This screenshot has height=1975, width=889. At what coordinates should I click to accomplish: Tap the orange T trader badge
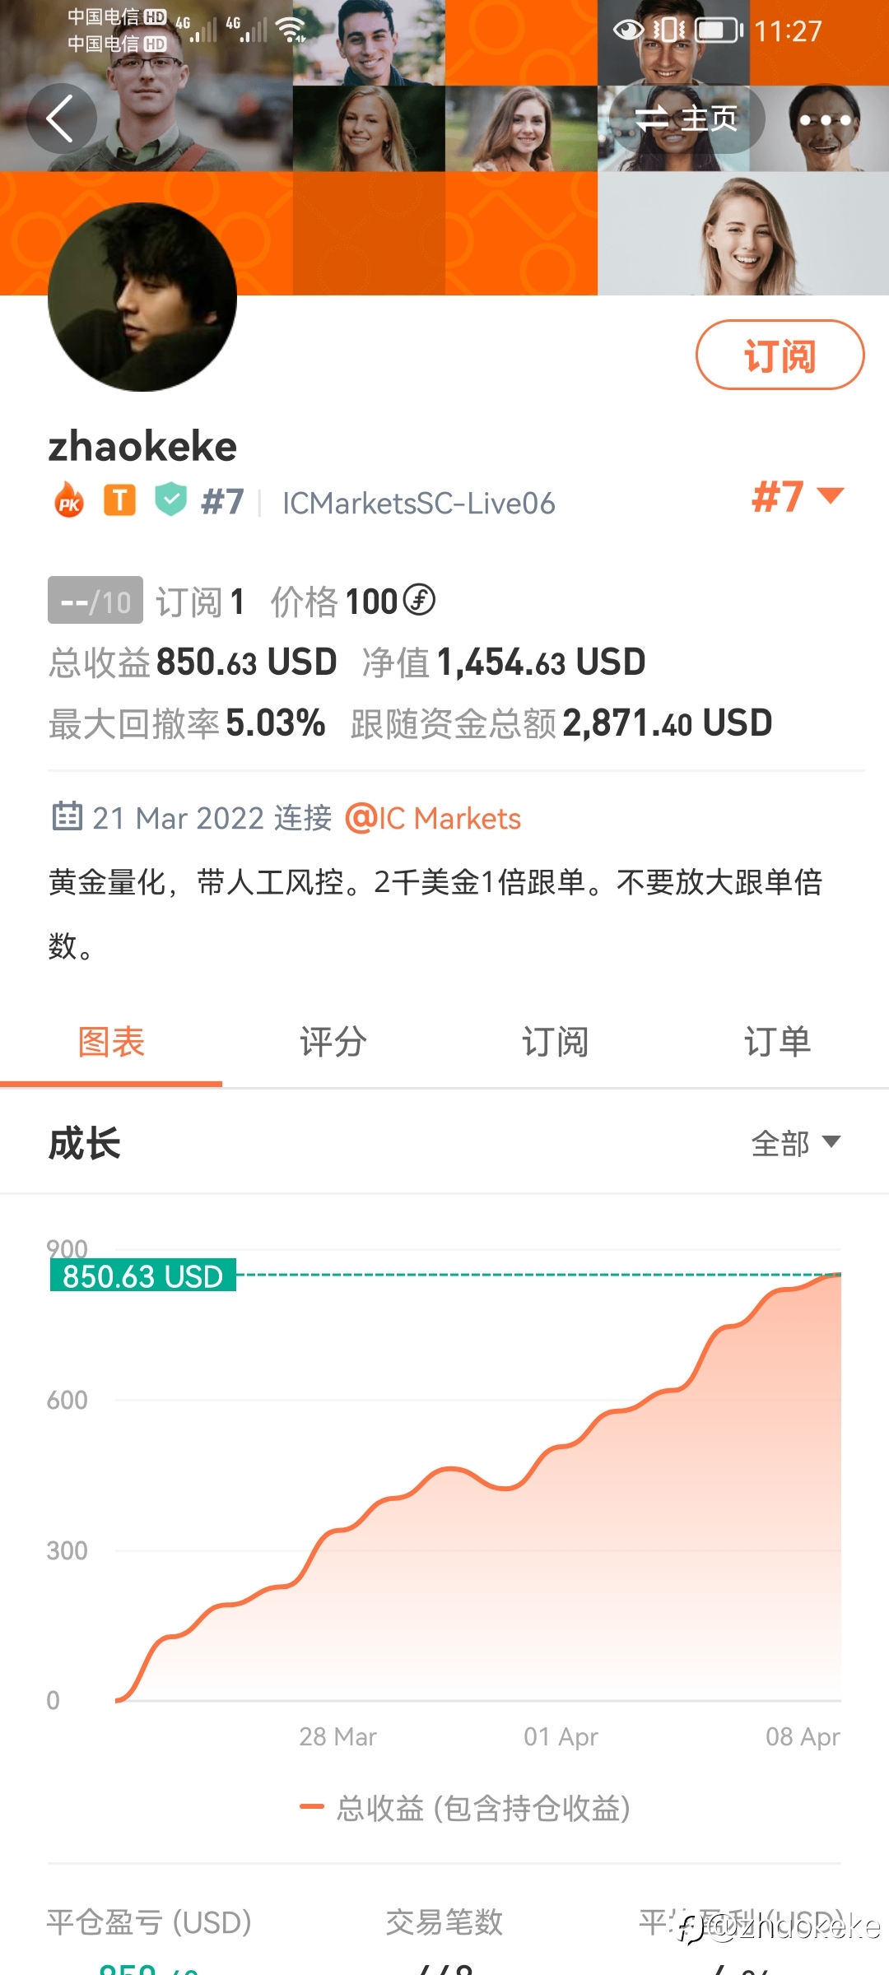(119, 500)
